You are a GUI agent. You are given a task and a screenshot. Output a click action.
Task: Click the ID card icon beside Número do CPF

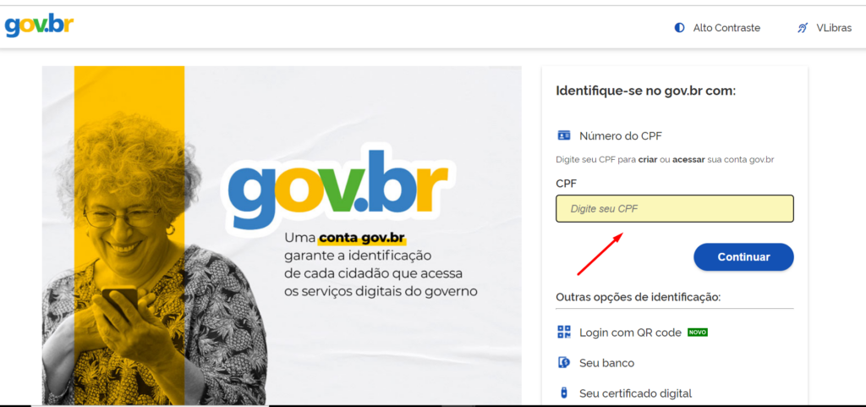tap(564, 135)
